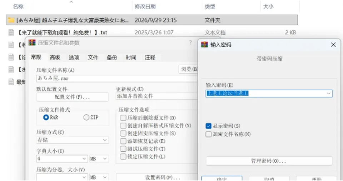The width and height of the screenshot is (343, 181).
Task: Click the help question mark in 压缩文件名和参数 dialog
Action: tap(190, 42)
